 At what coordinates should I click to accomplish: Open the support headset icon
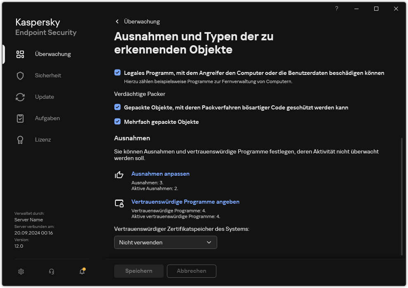tap(51, 272)
